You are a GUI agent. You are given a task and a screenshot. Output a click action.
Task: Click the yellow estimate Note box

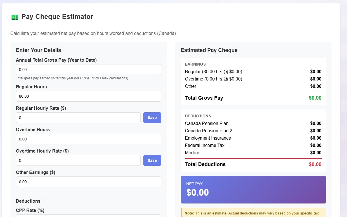point(253,212)
